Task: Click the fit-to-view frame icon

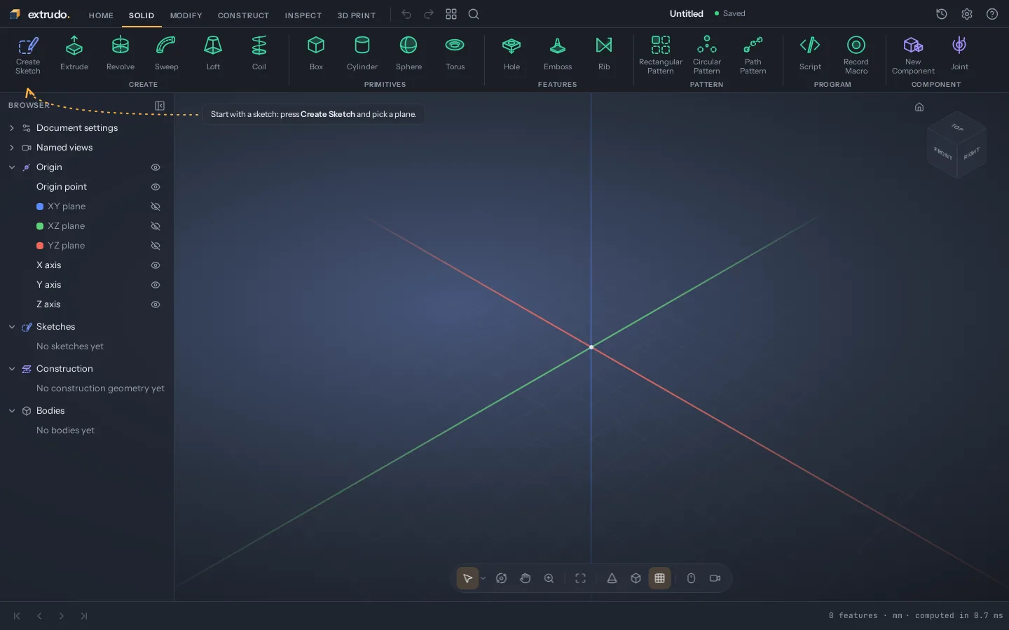Action: coord(580,578)
